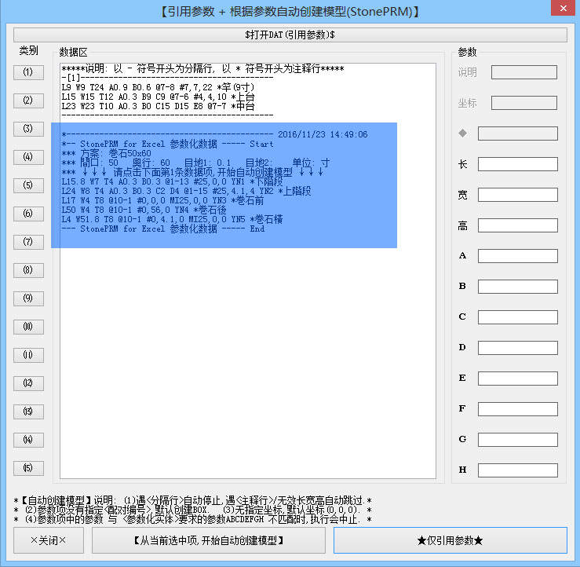
Task: Click the 坐标 parameter field
Action: (x=524, y=103)
